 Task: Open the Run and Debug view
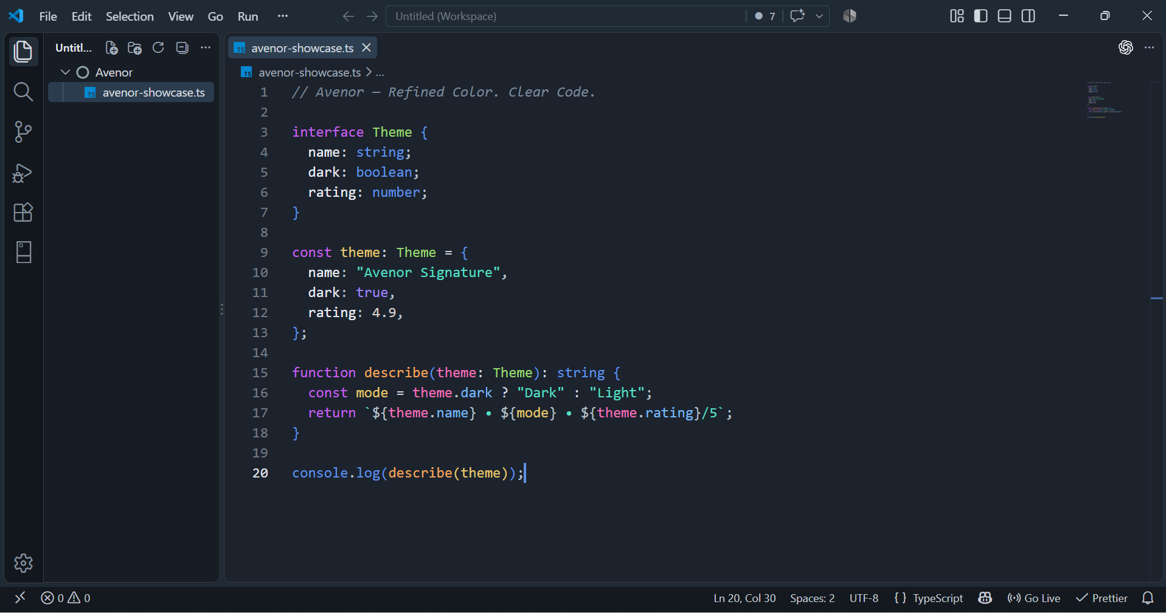23,173
